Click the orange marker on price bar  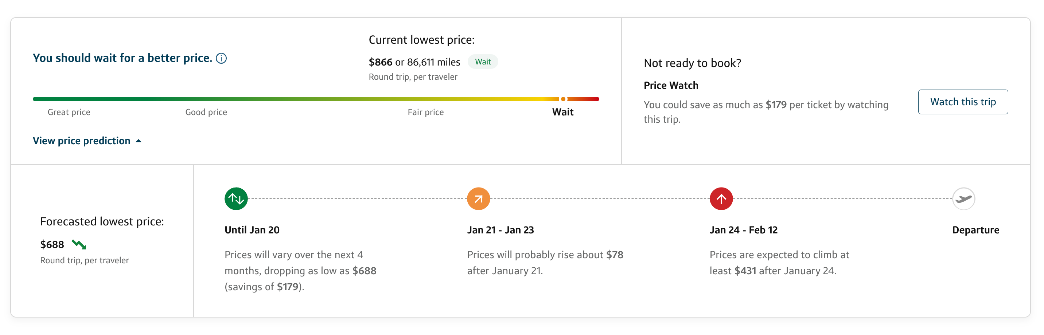(563, 99)
